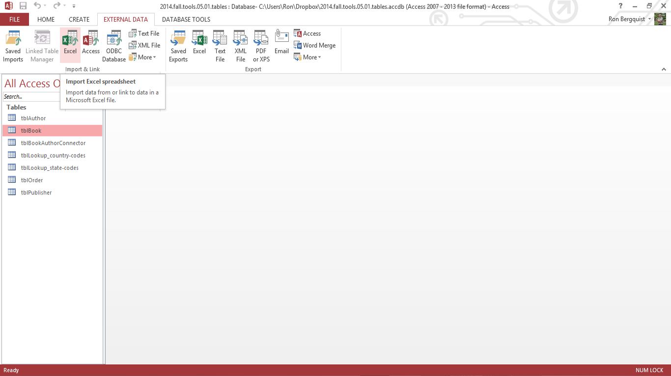671x376 pixels.
Task: Click Word Merge export button
Action: [x=315, y=45]
